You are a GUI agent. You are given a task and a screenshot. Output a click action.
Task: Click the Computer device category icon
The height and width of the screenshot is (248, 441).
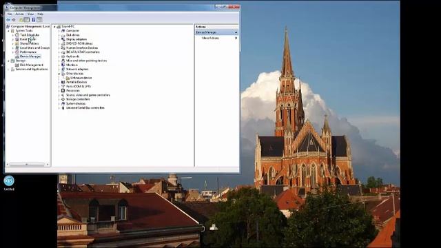(x=63, y=30)
